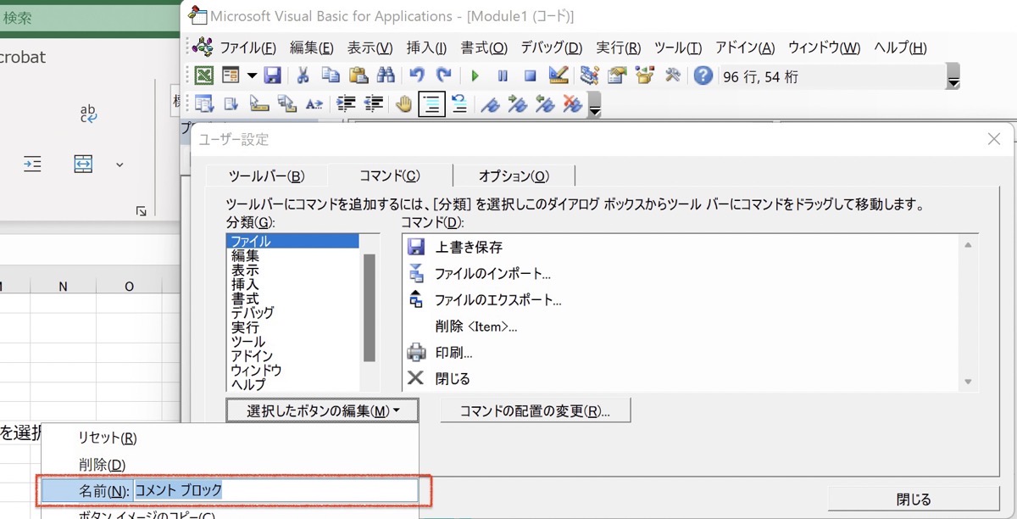Open Edit toolbar options overflow arrow
The width and height of the screenshot is (1017, 519).
(595, 106)
